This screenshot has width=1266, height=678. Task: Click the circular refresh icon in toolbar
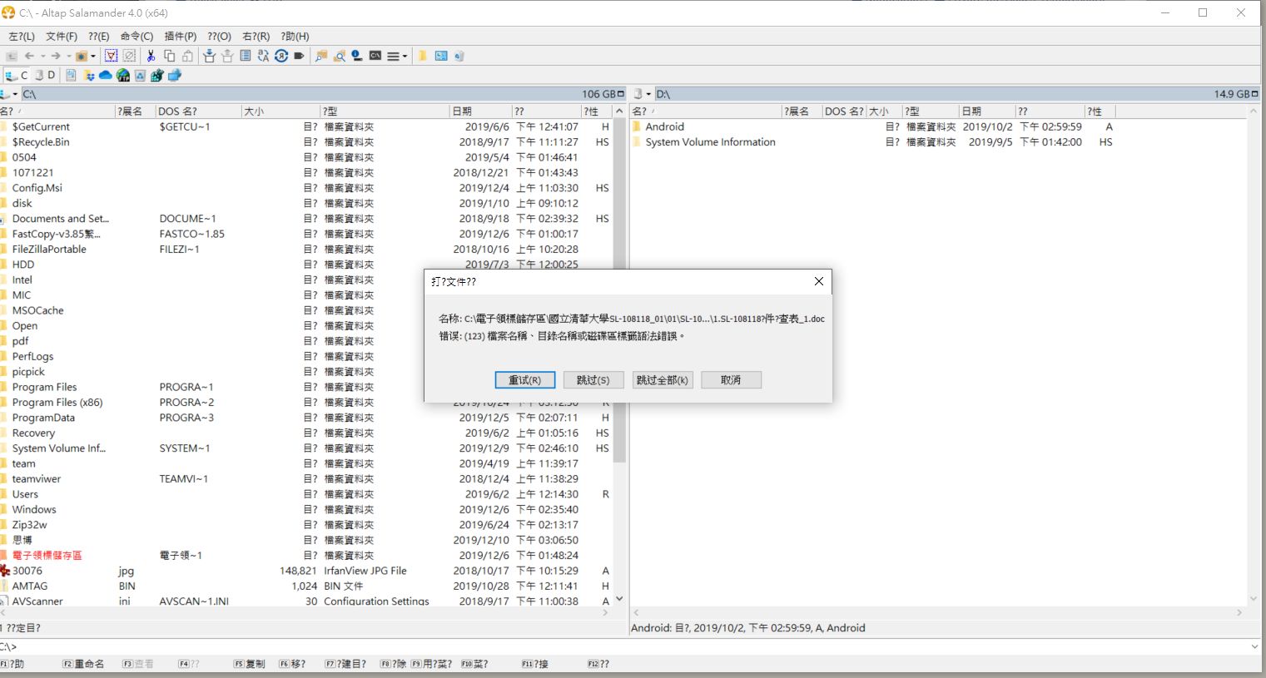(x=281, y=56)
